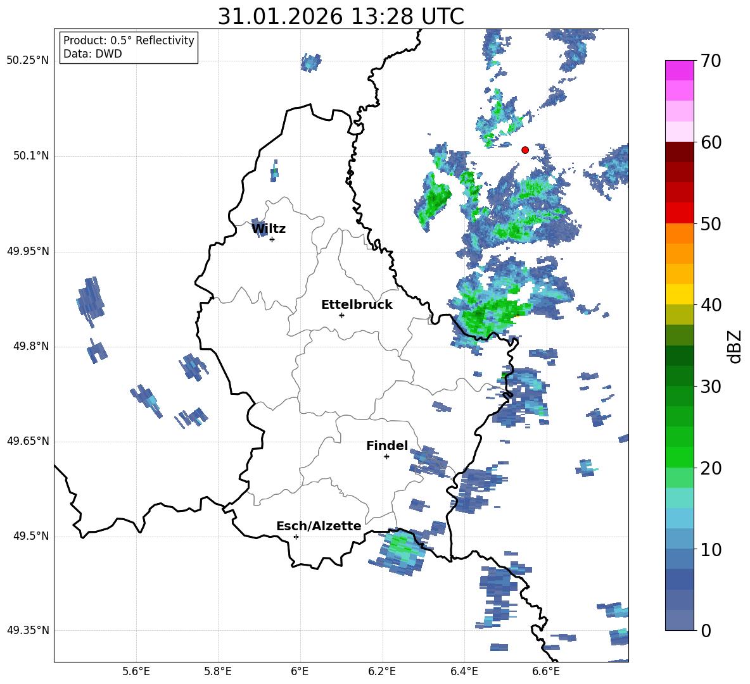Screen dimensions: 750x684
Task: Click the 50.1°N latitude label
Action: pos(32,156)
